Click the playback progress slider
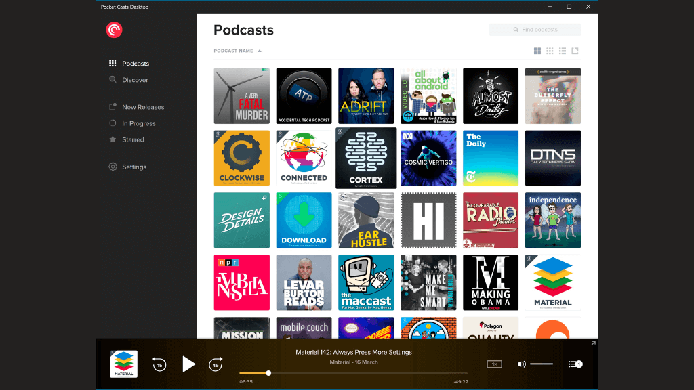 tap(354, 373)
